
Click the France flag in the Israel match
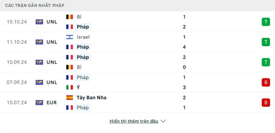(69, 47)
